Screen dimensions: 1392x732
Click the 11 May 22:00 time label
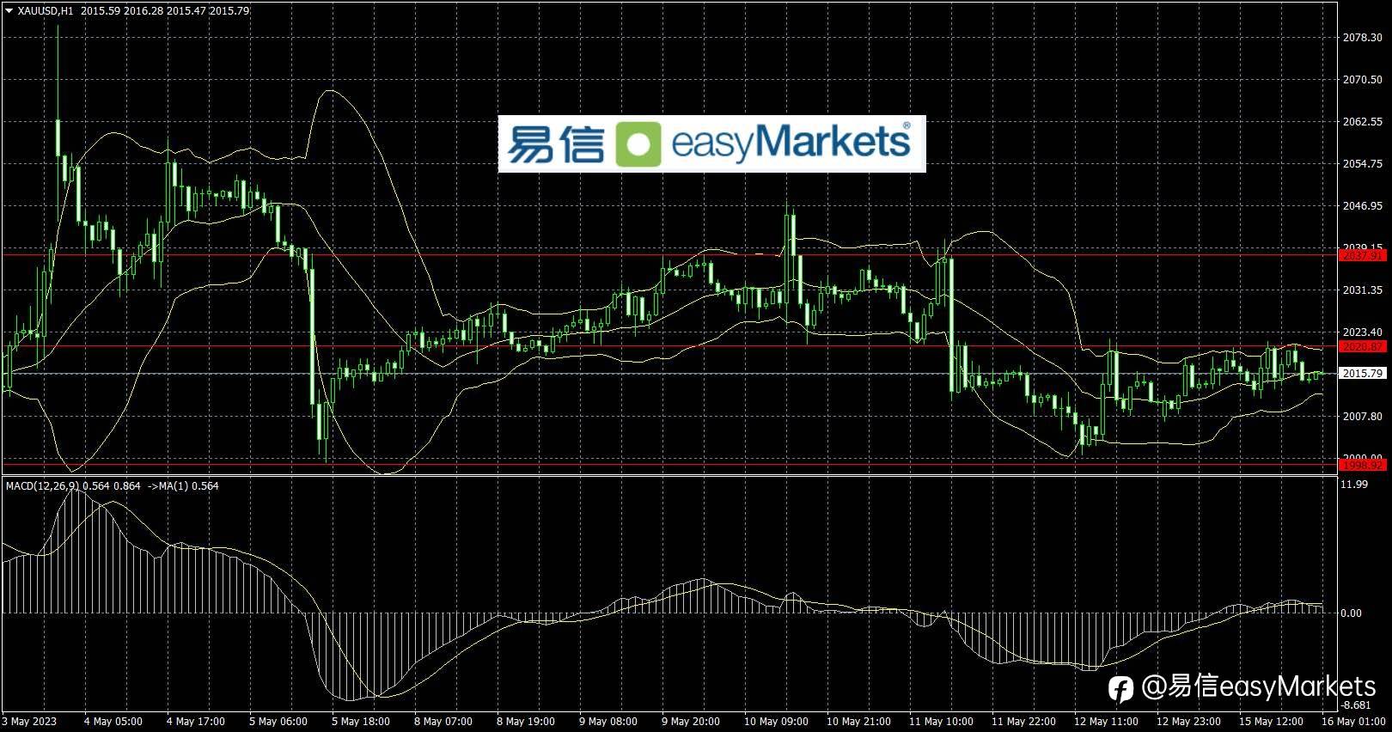click(x=1023, y=722)
